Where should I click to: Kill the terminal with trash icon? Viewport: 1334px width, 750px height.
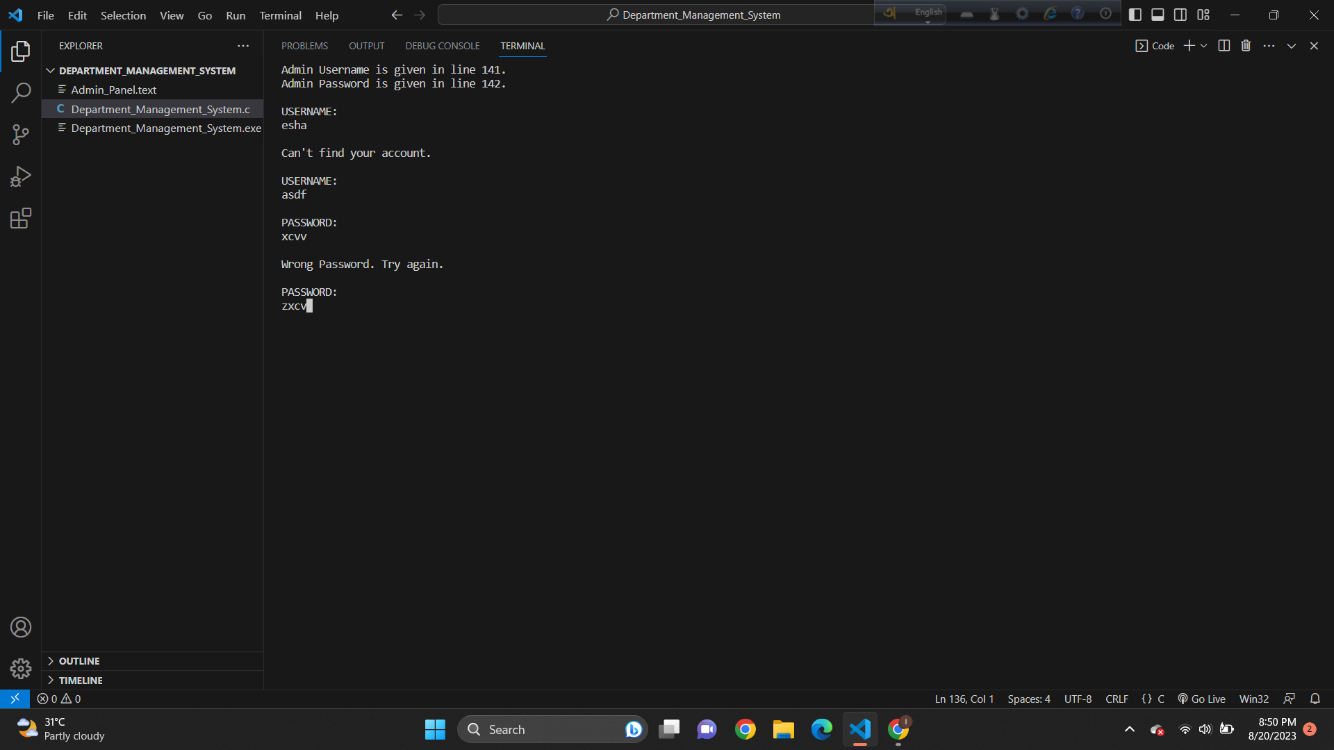(1245, 45)
